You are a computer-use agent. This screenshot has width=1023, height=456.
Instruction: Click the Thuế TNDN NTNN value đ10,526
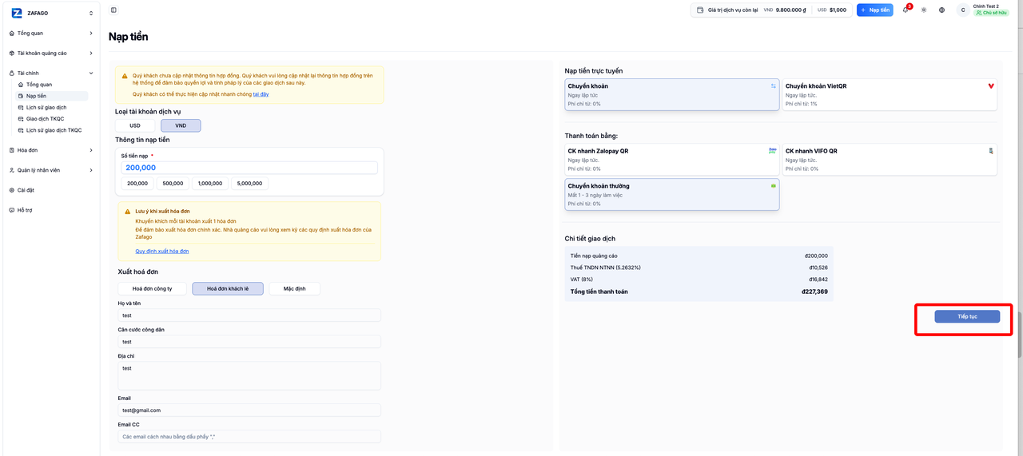[x=817, y=268]
